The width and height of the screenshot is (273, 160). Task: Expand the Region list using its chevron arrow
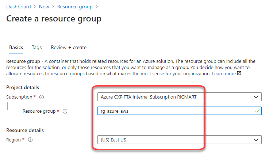click(x=256, y=140)
